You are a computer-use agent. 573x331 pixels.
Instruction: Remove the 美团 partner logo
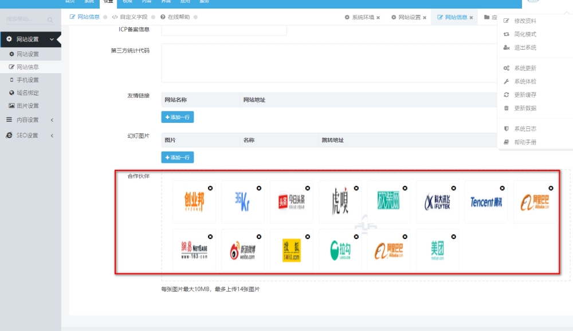coord(453,237)
